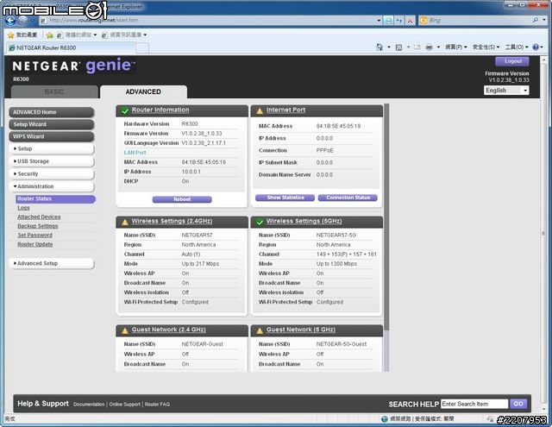Open the 網頁(P) page menu

click(455, 47)
